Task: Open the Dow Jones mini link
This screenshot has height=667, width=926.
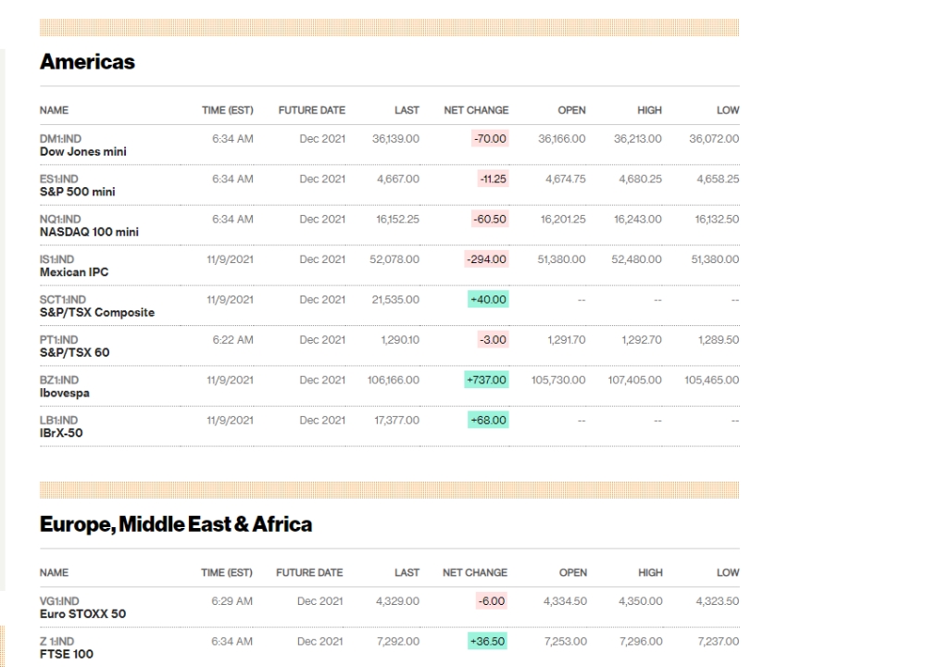Action: [82, 152]
